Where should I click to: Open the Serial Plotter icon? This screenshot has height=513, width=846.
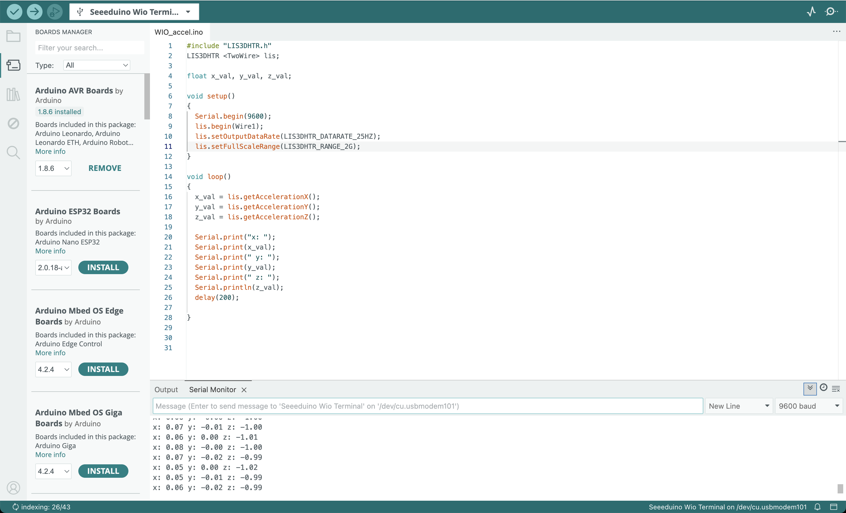pos(811,12)
